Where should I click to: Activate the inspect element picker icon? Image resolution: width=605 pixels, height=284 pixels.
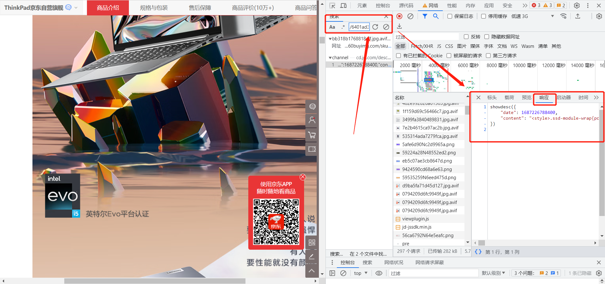click(332, 5)
